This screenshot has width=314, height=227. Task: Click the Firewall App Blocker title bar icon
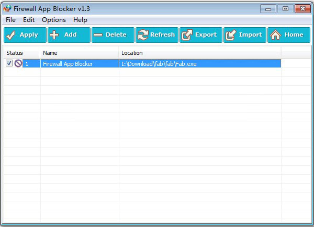[x=7, y=8]
